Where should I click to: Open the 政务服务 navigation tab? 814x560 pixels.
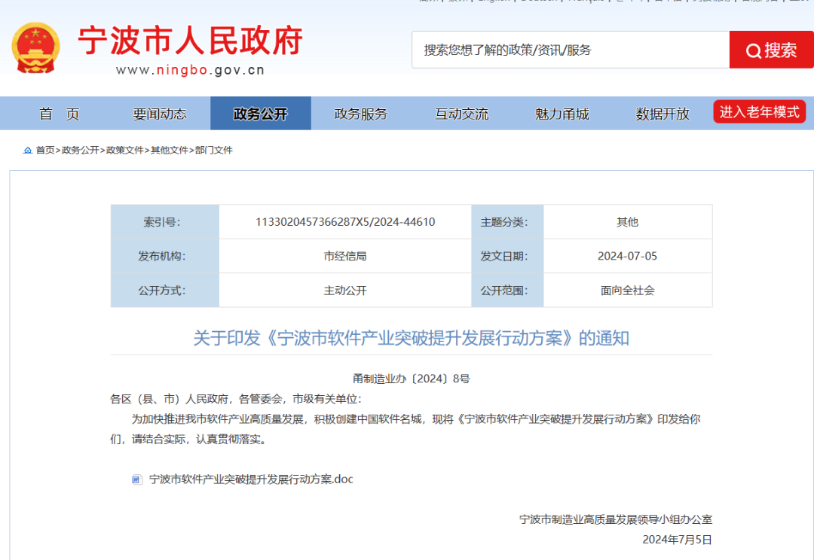click(360, 114)
